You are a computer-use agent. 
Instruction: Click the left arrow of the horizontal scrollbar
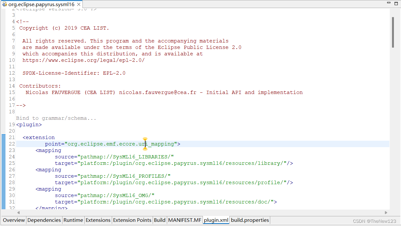click(18, 212)
